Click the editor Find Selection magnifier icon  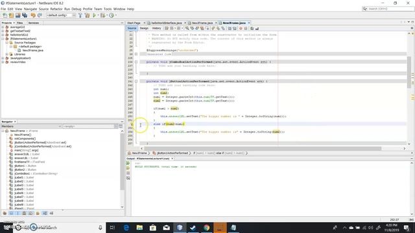(x=187, y=28)
